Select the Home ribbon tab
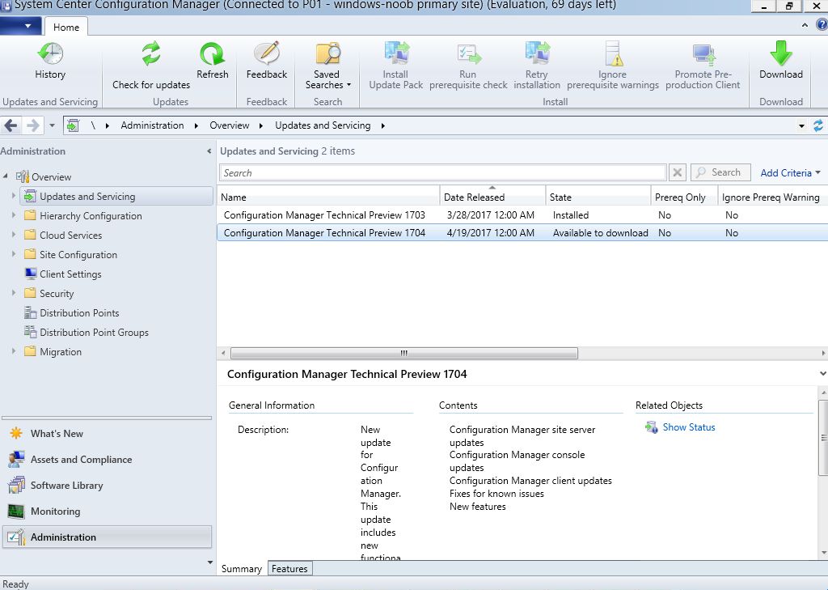This screenshot has height=590, width=828. [66, 27]
